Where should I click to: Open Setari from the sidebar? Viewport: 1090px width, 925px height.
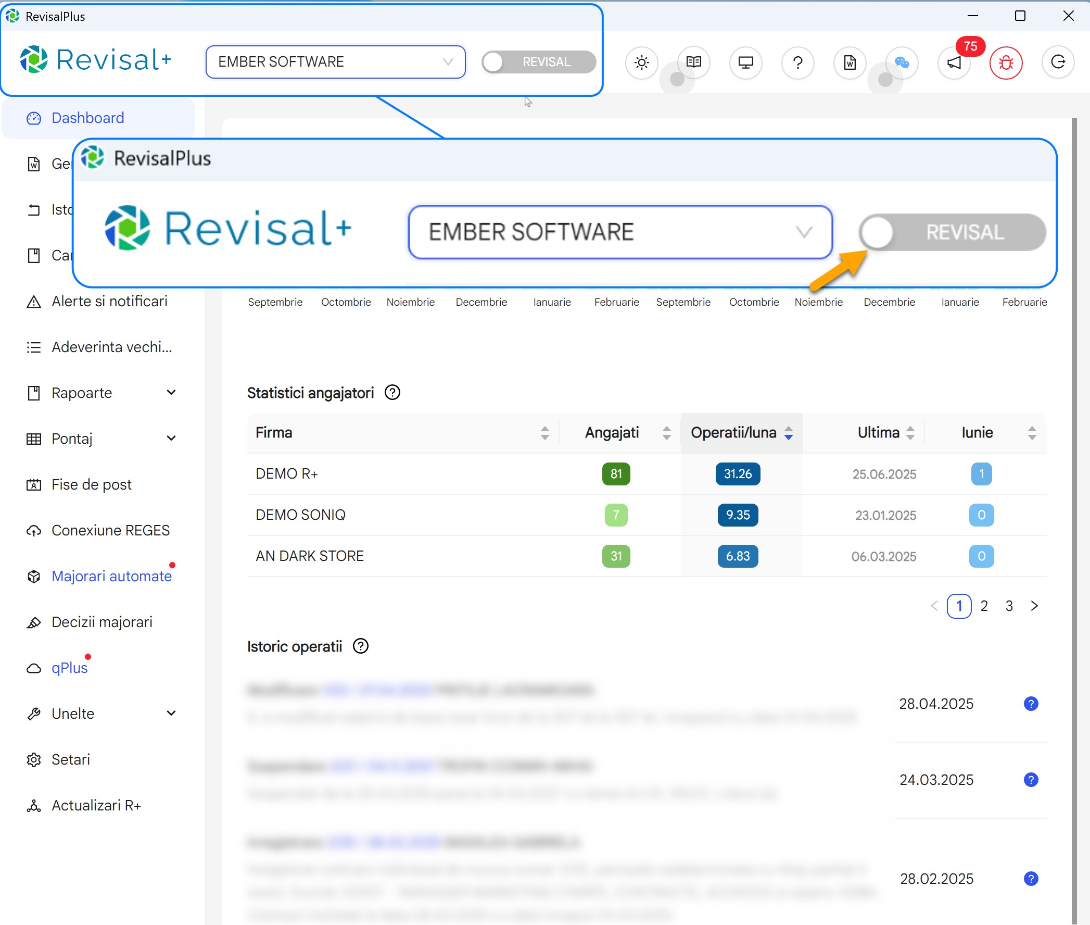(x=70, y=759)
